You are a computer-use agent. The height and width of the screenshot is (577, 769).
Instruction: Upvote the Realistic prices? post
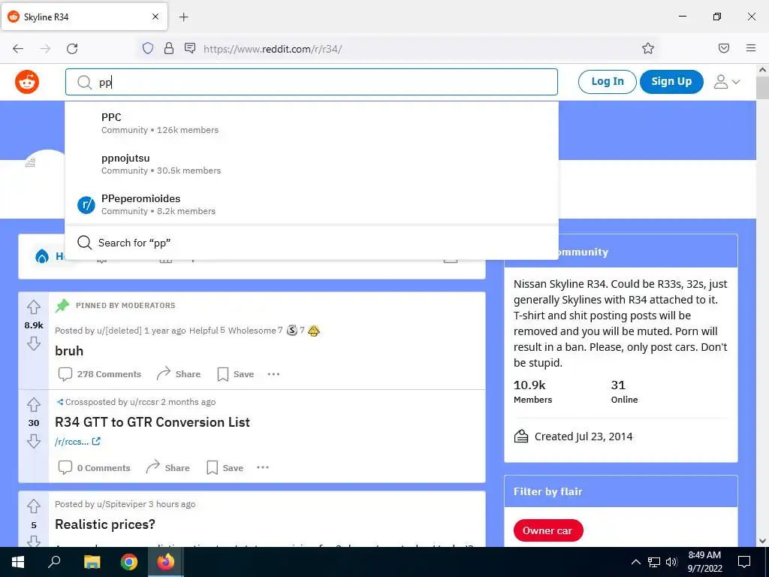(x=34, y=506)
